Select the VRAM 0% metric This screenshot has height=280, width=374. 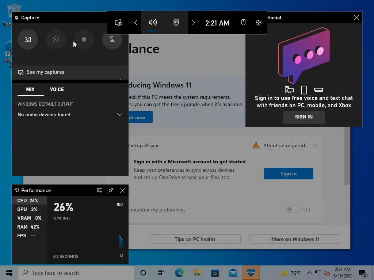pos(30,218)
